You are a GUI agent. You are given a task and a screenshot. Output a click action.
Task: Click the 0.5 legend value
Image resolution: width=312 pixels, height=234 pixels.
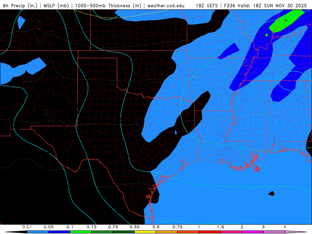pos(156,227)
